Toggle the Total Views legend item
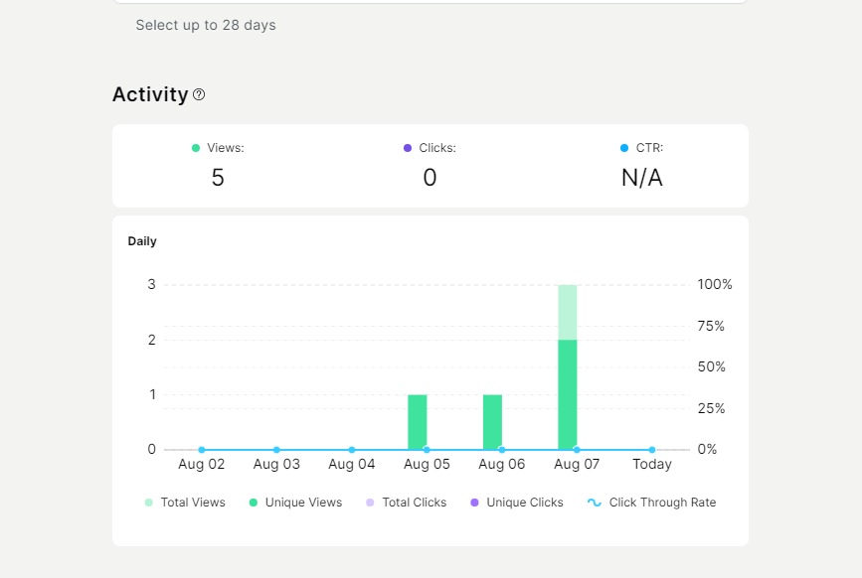Image resolution: width=862 pixels, height=578 pixels. (185, 503)
